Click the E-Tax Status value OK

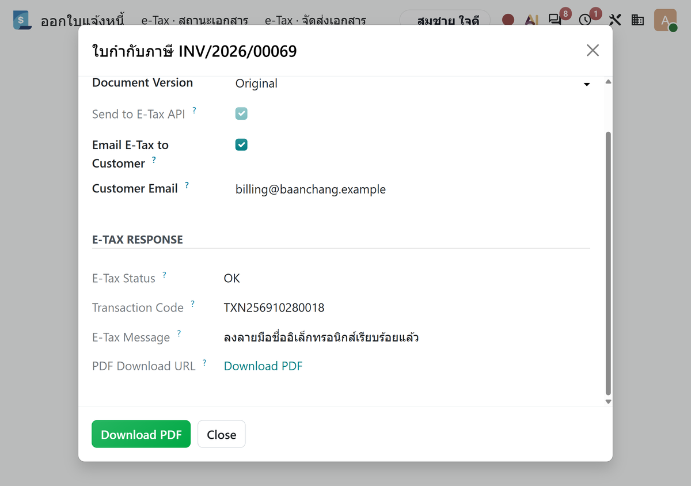point(232,279)
